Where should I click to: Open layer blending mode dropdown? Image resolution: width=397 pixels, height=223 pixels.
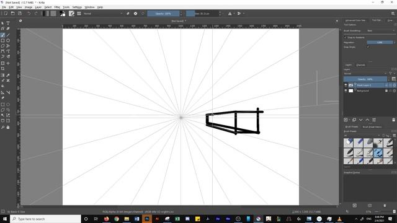(365, 74)
